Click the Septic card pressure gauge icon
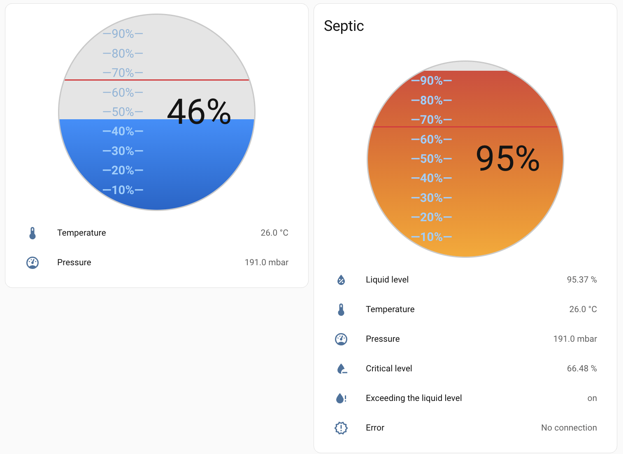 pos(341,339)
